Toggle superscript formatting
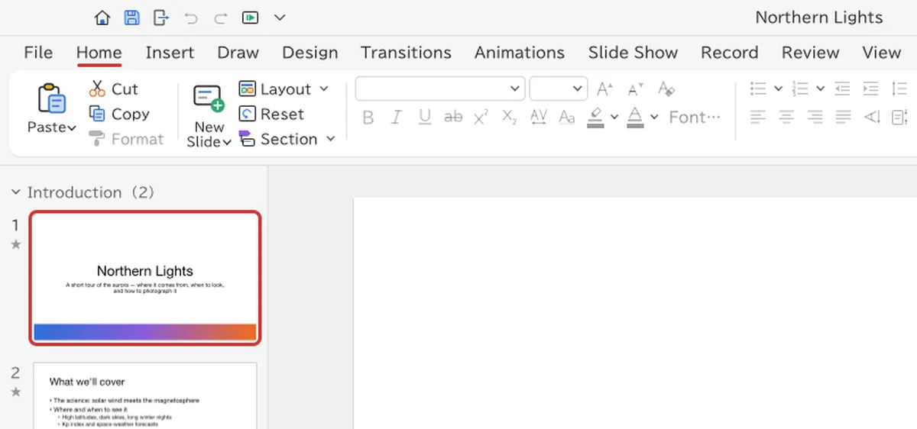 coord(481,117)
